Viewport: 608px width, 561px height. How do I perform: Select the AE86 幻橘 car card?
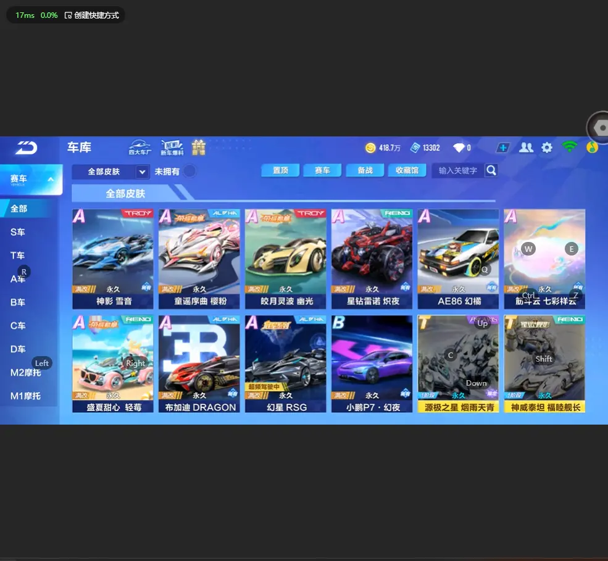pyautogui.click(x=459, y=259)
